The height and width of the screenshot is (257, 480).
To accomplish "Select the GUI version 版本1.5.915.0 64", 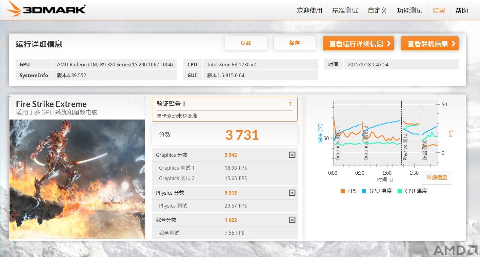I will point(226,75).
